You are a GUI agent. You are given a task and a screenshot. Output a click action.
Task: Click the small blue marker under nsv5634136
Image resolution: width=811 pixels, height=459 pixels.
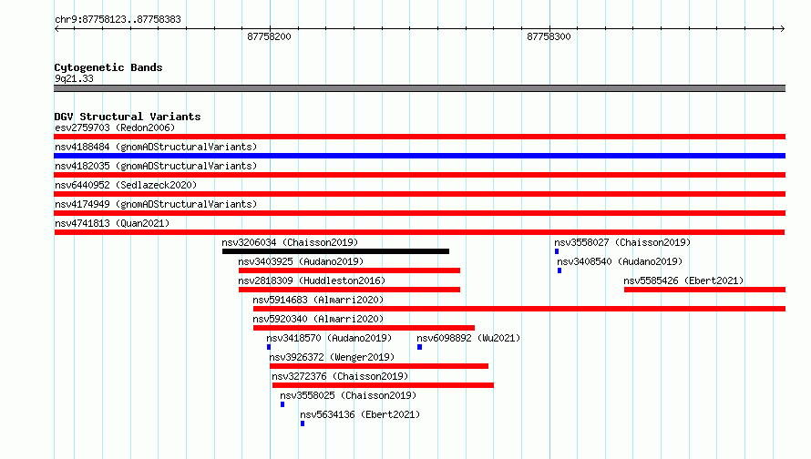point(303,423)
